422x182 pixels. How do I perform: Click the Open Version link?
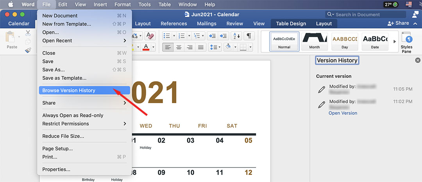click(x=343, y=113)
